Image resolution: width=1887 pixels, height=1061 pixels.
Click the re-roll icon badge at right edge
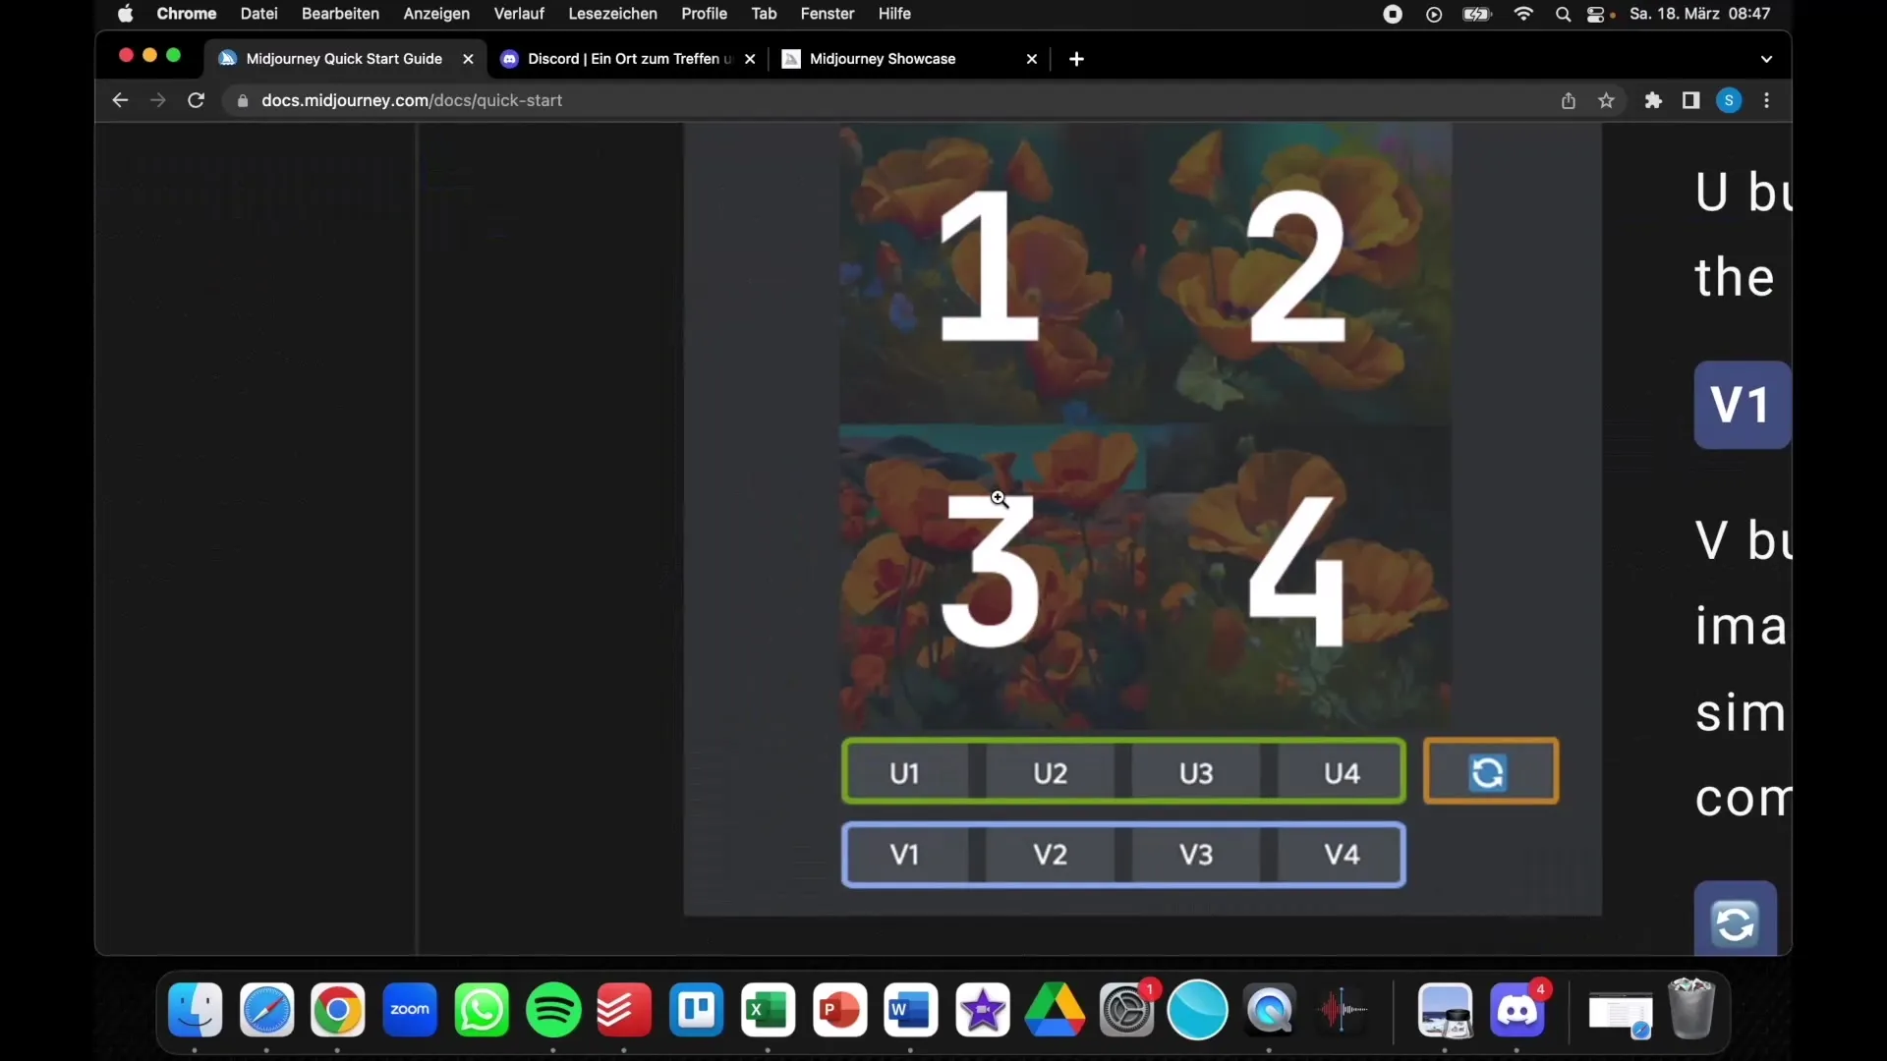pyautogui.click(x=1735, y=921)
